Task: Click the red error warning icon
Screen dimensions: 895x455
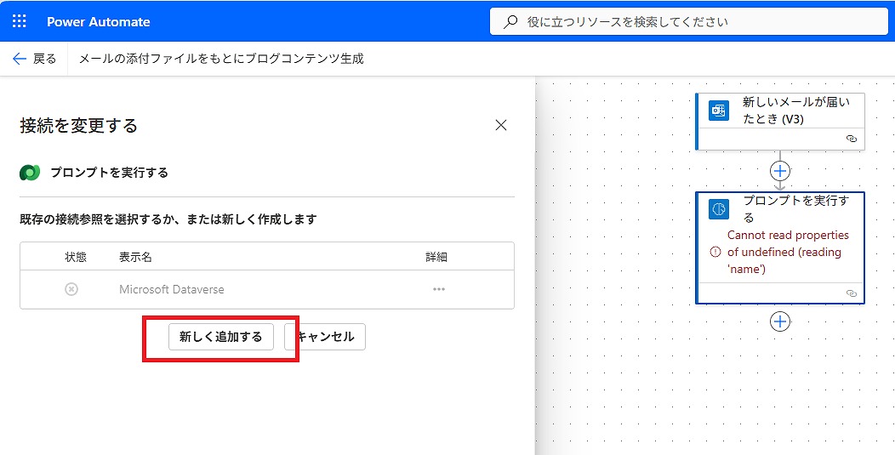Action: pyautogui.click(x=715, y=252)
